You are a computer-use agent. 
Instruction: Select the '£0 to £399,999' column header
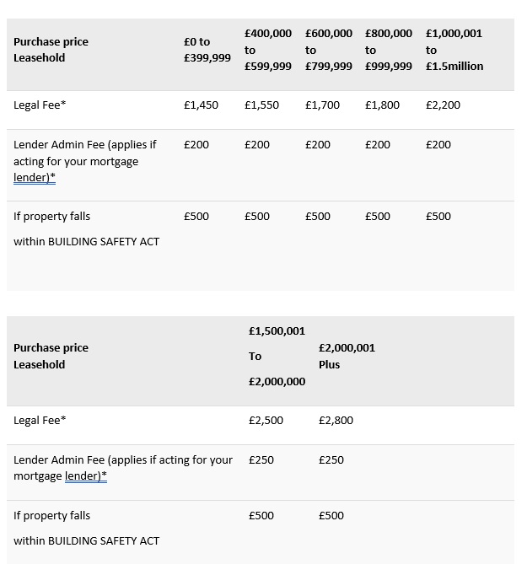(x=207, y=50)
